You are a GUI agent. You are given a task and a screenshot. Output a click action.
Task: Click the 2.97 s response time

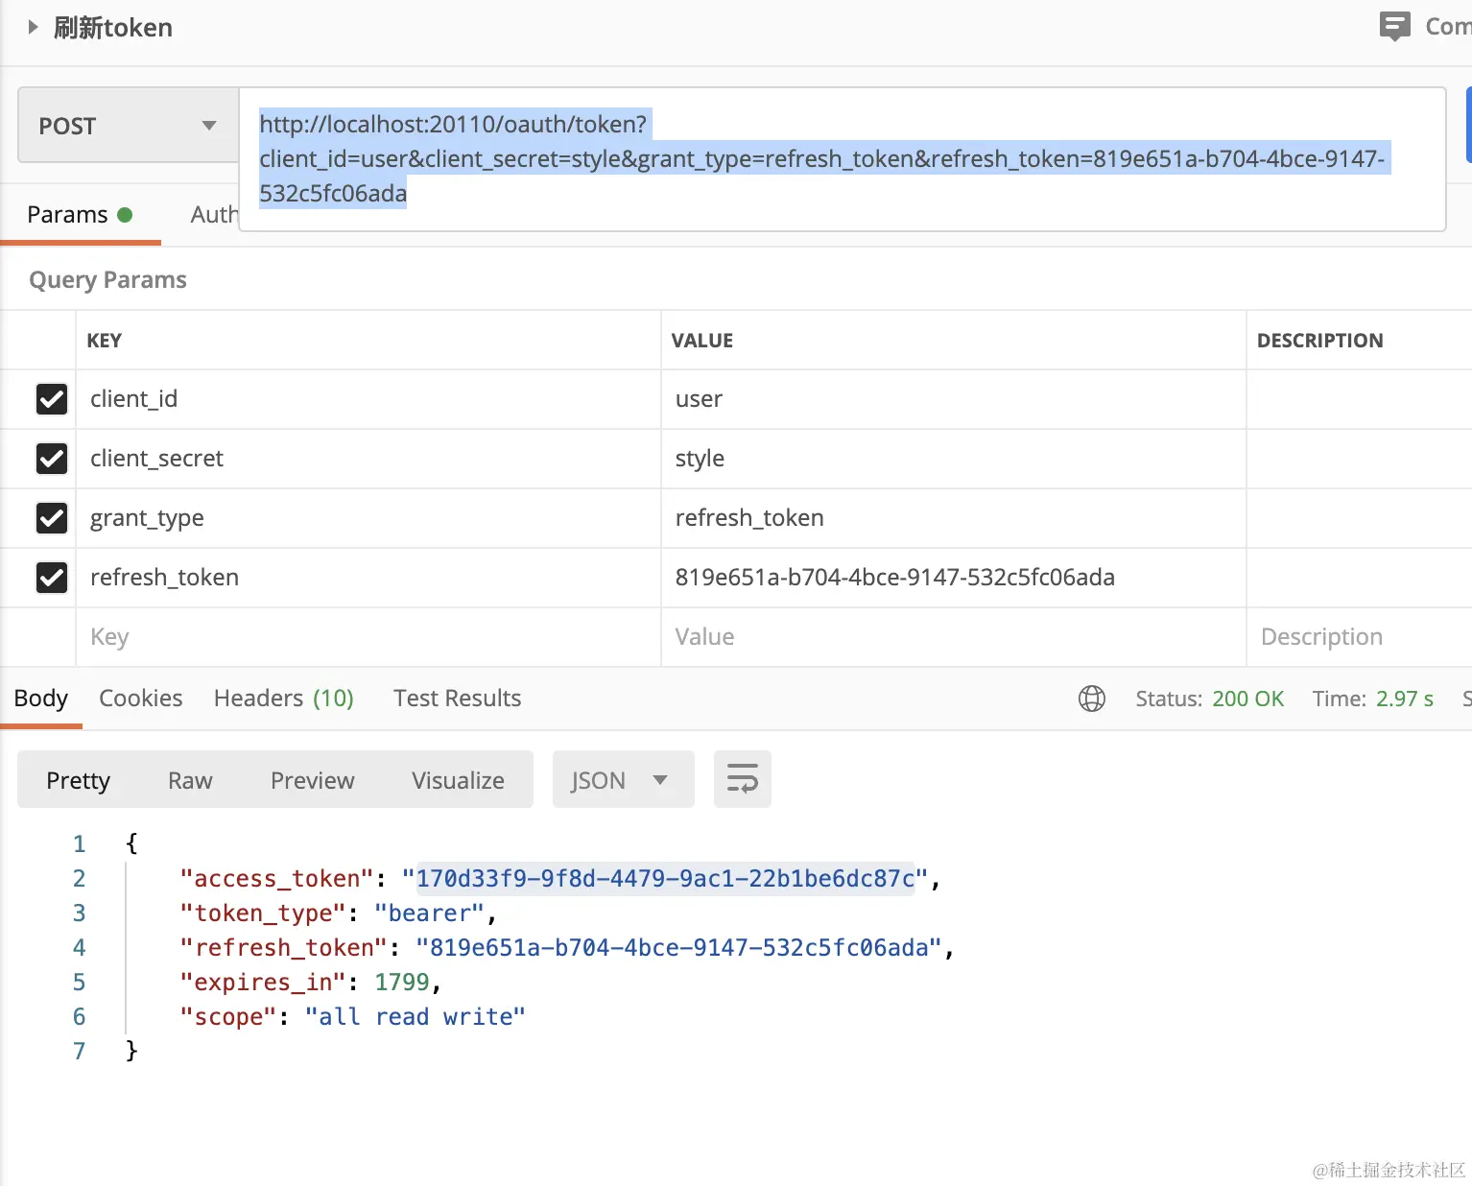1405,699
